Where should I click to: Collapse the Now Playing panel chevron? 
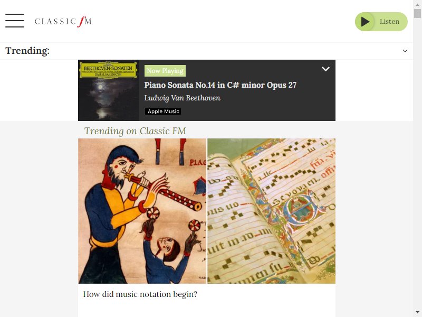[325, 69]
